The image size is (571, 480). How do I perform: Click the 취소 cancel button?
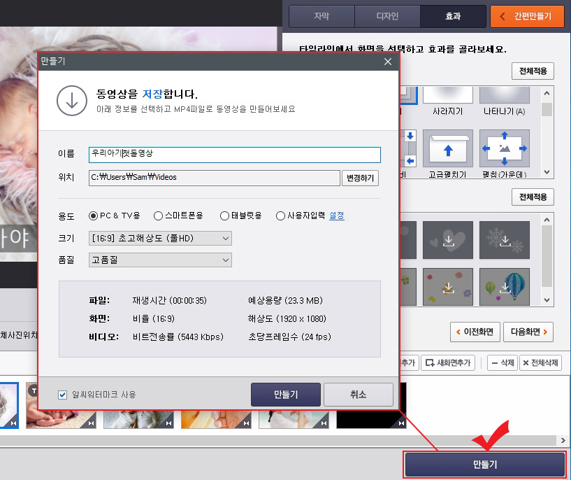pos(359,395)
